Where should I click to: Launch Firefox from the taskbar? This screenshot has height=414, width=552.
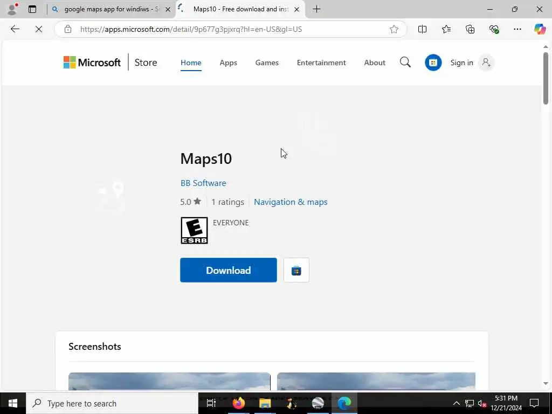click(x=239, y=403)
